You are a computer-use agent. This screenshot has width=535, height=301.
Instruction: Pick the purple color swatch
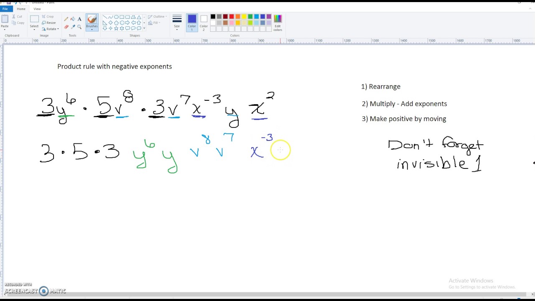(x=269, y=17)
